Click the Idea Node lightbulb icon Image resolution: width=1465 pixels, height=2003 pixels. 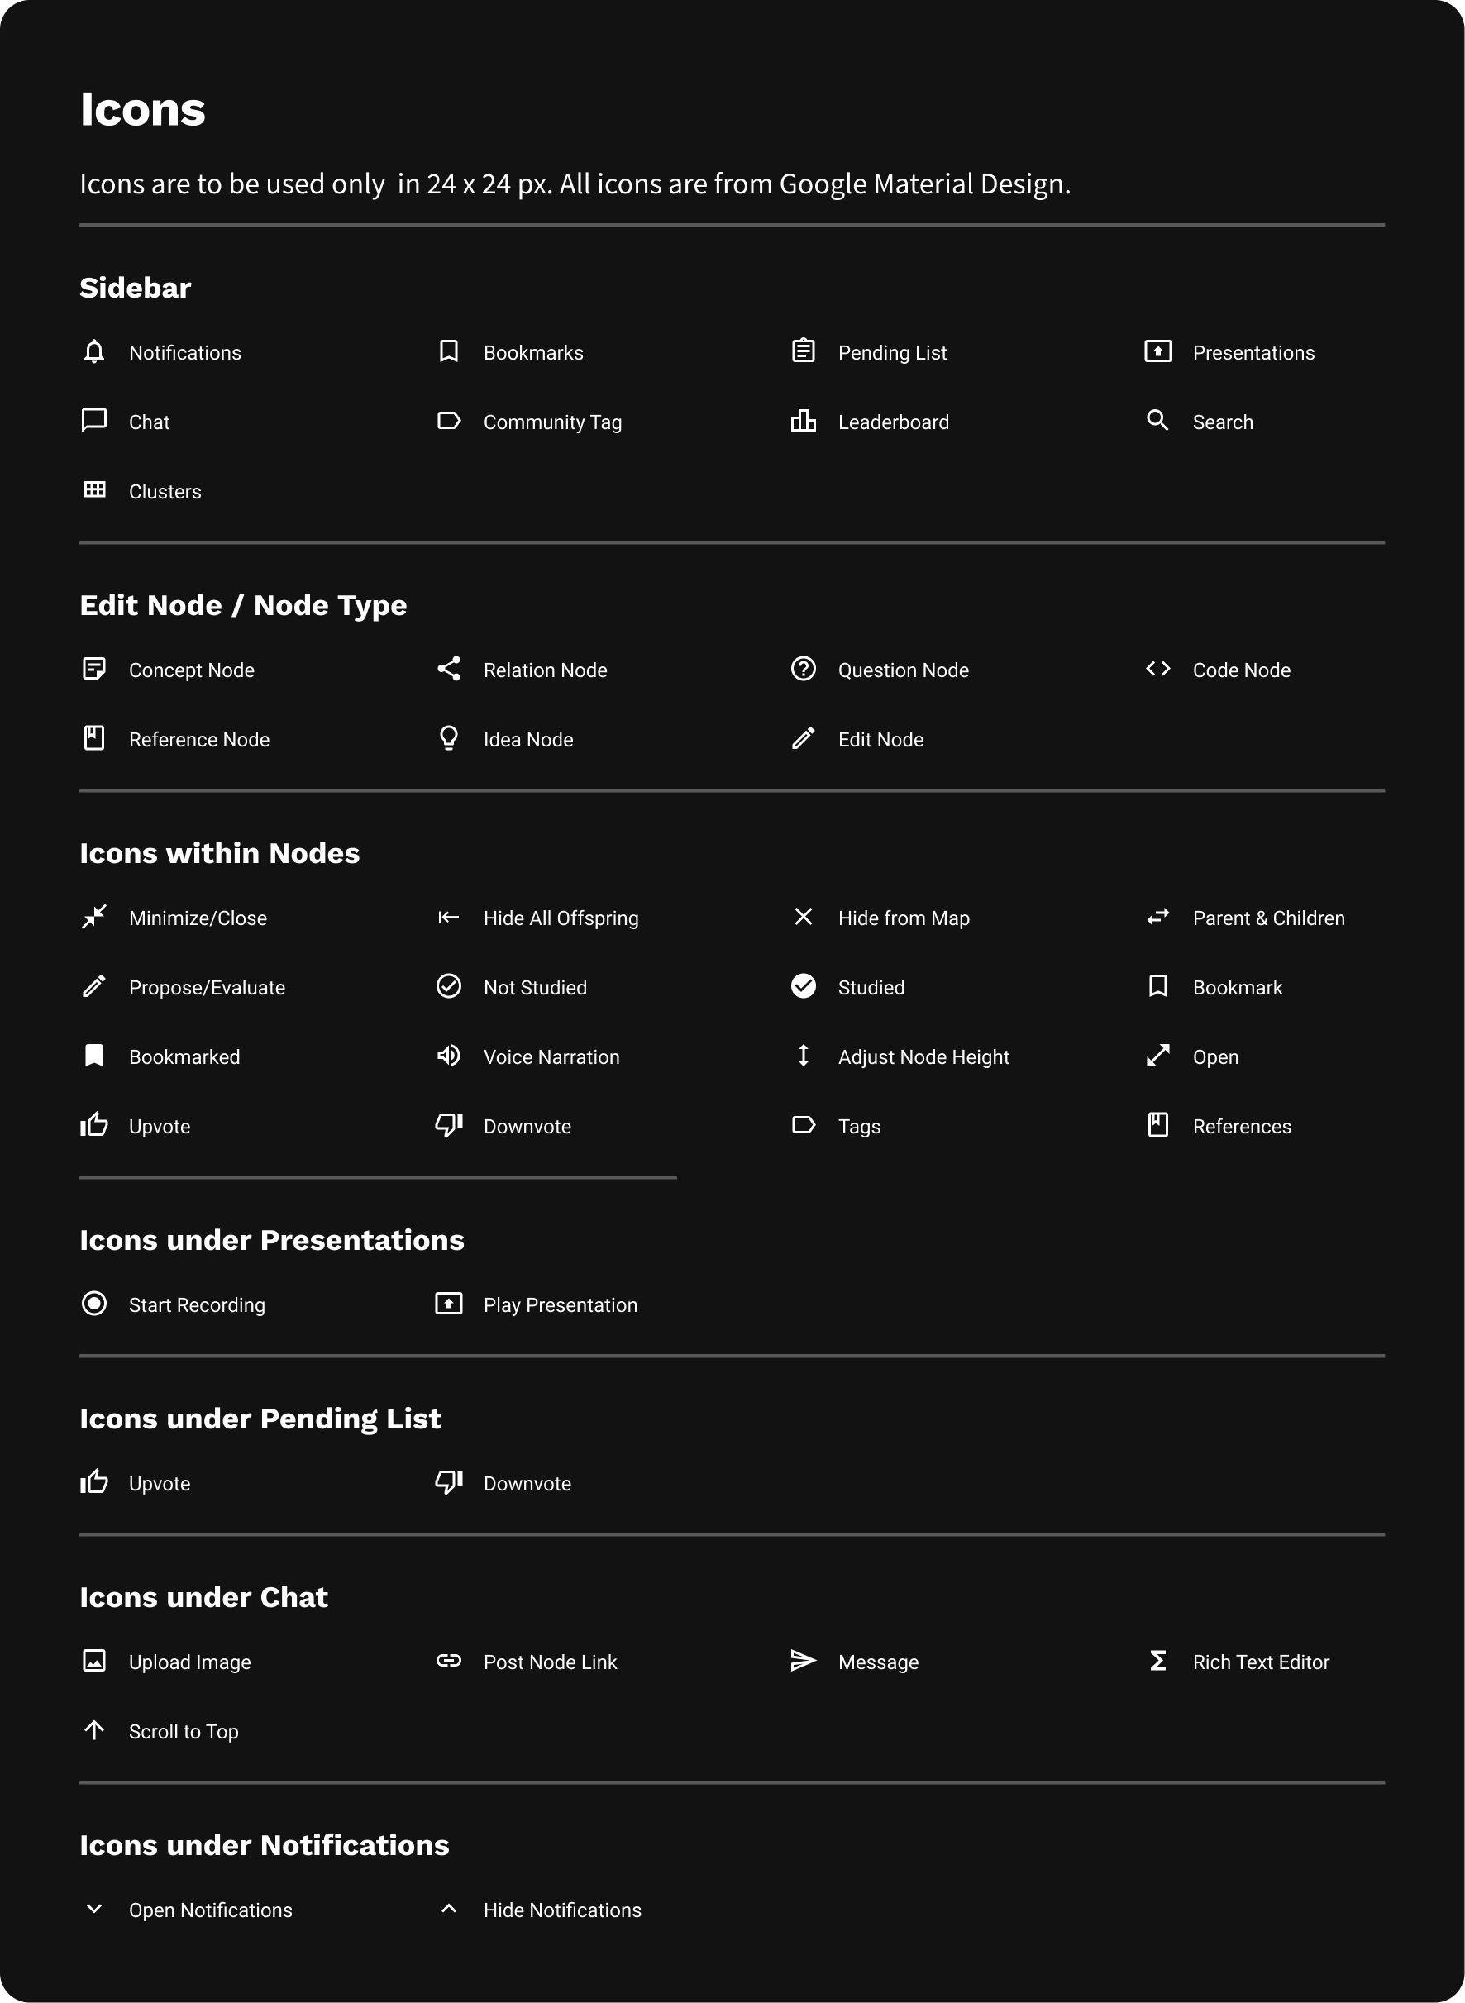(449, 737)
